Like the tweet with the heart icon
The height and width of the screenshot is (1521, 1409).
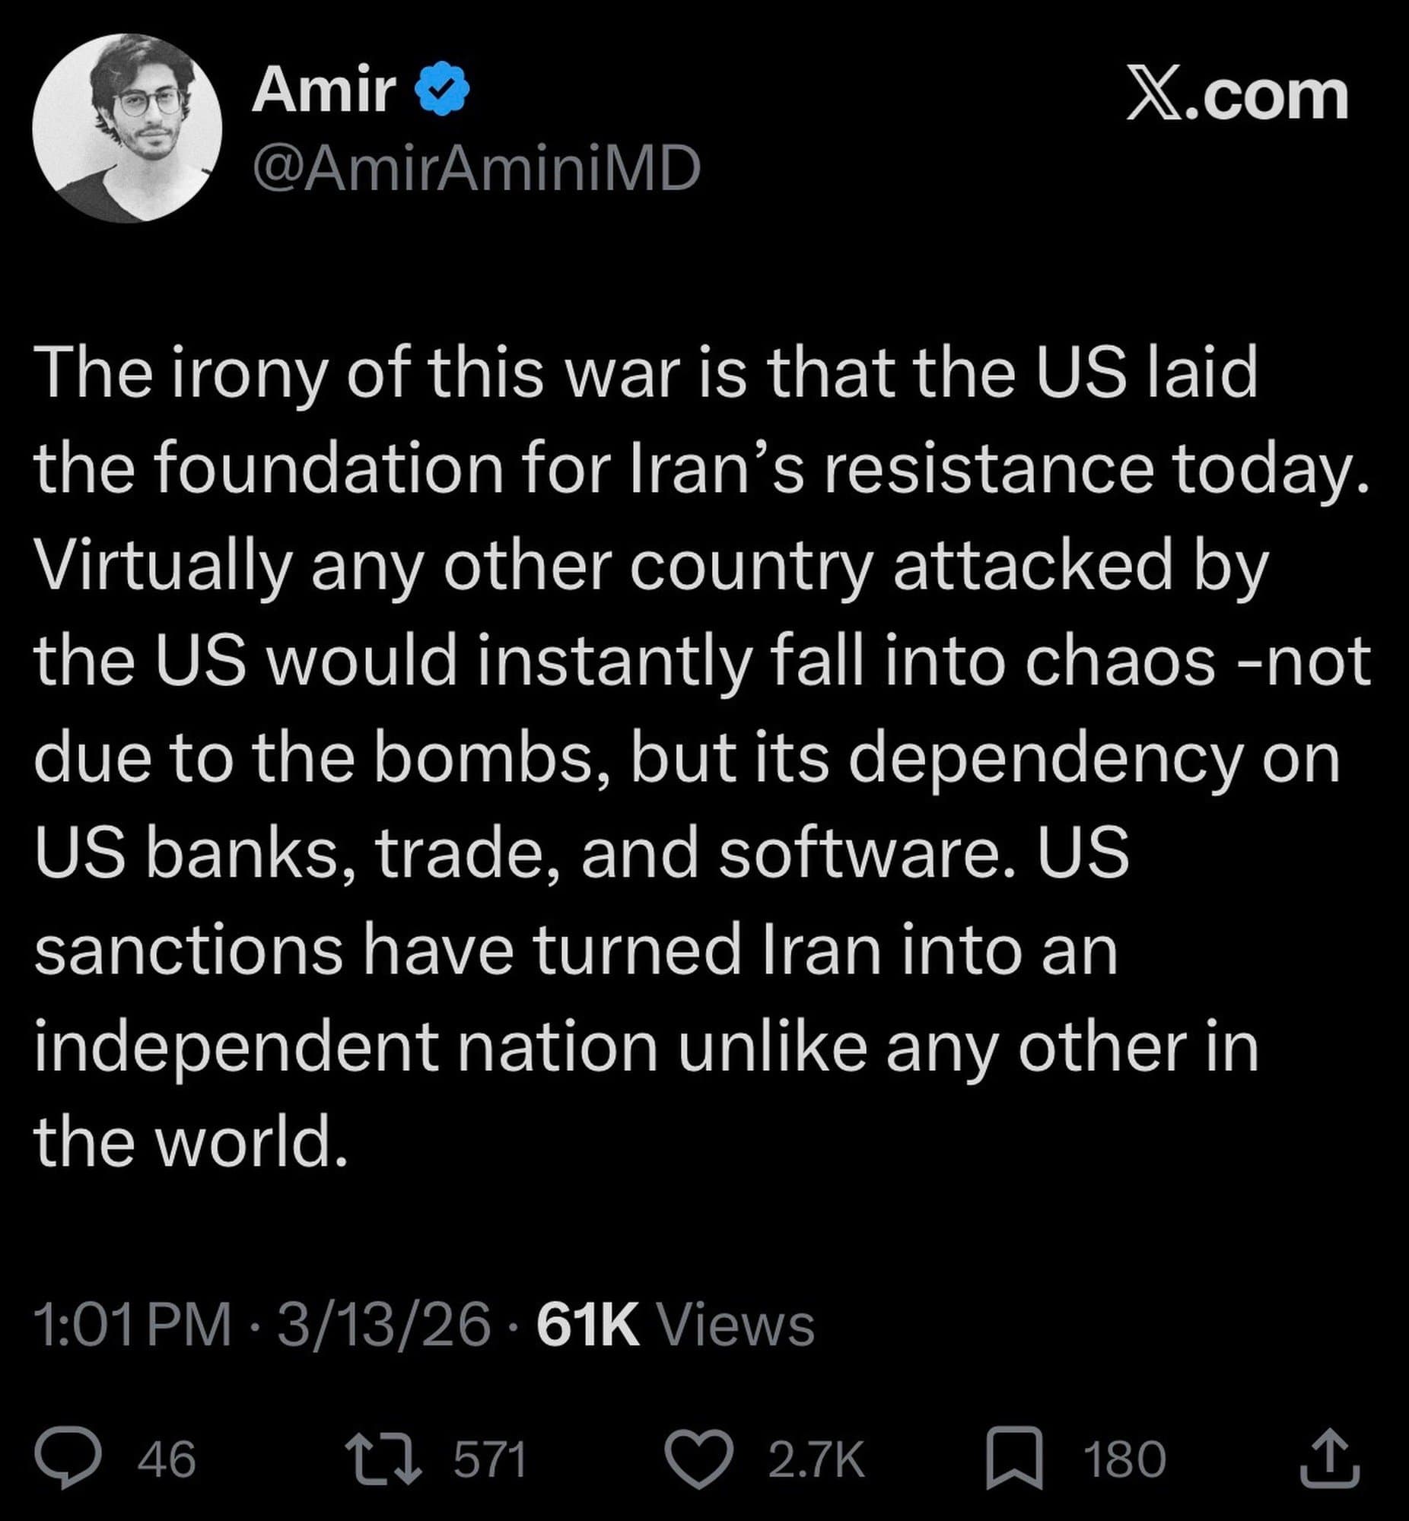[698, 1459]
